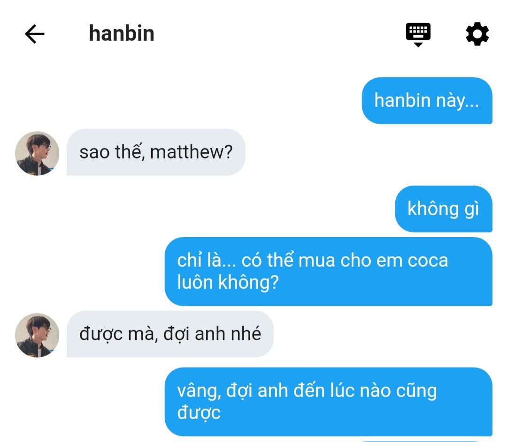Select the "hanbin này..." sent message
Image resolution: width=507 pixels, height=442 pixels.
[x=427, y=100]
